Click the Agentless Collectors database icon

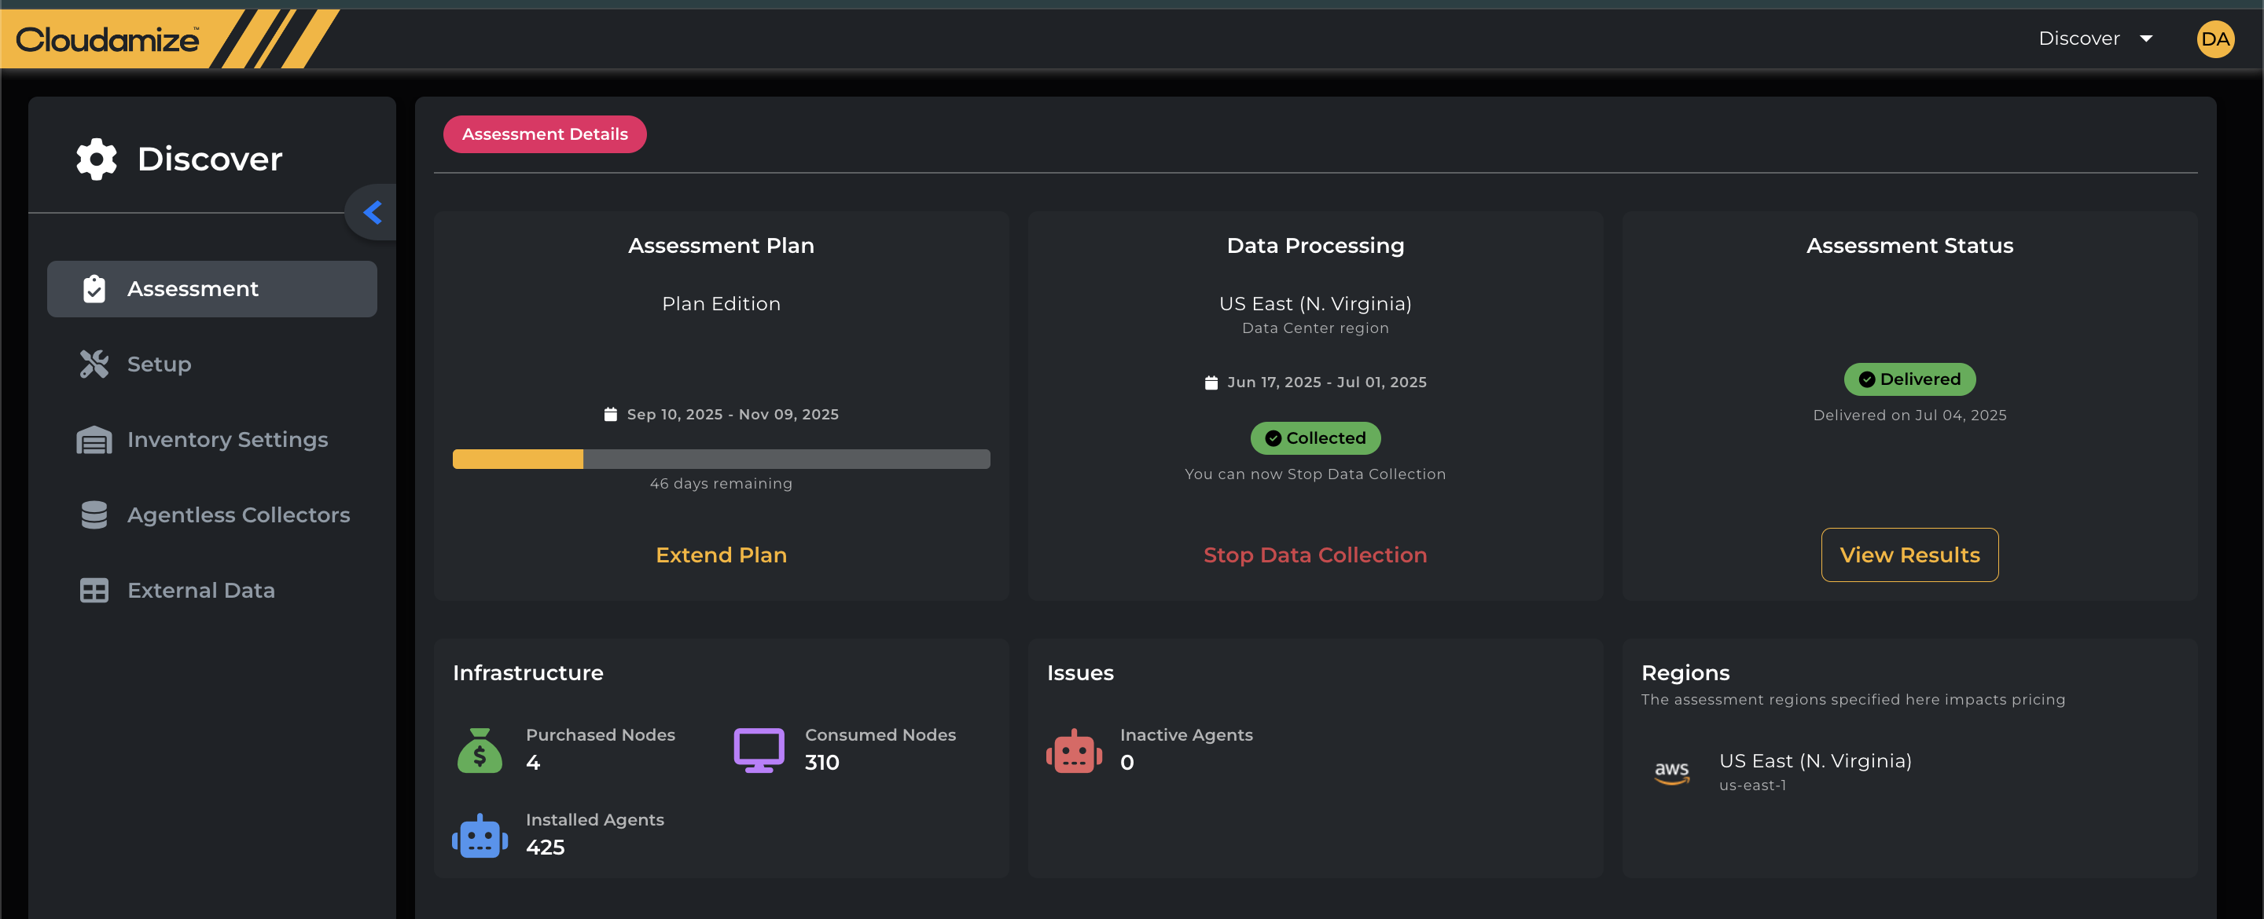pyautogui.click(x=94, y=514)
